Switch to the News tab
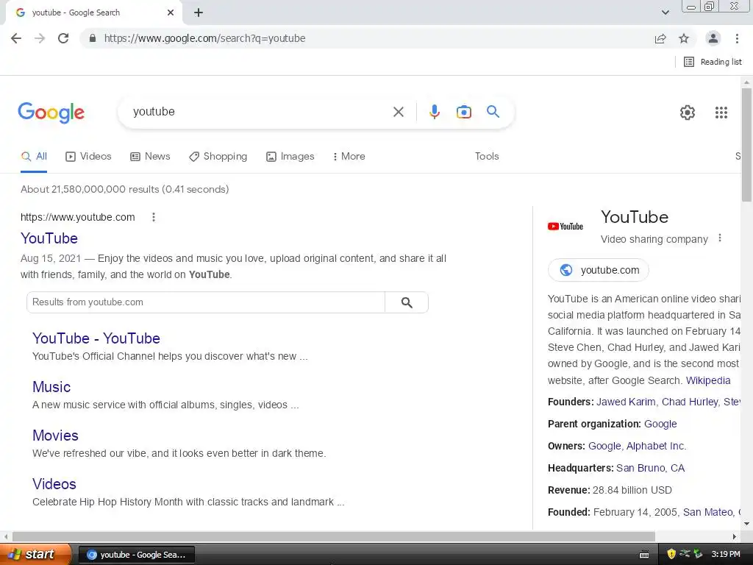753x565 pixels. pos(150,156)
